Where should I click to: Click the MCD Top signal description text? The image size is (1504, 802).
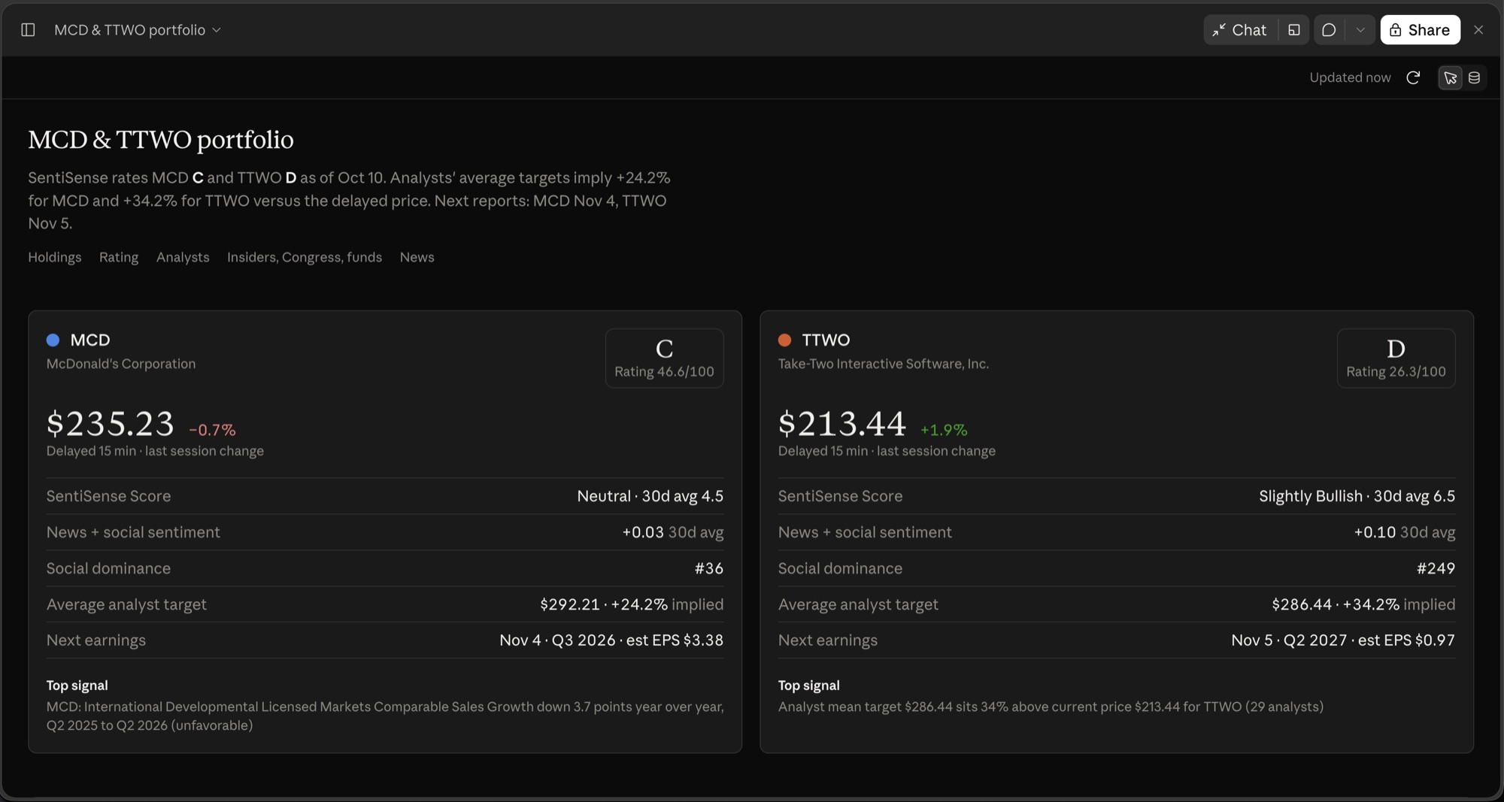385,716
